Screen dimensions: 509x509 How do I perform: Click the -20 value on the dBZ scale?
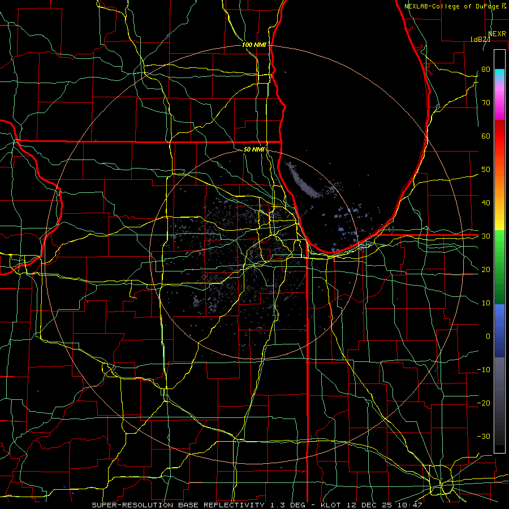[x=484, y=403]
